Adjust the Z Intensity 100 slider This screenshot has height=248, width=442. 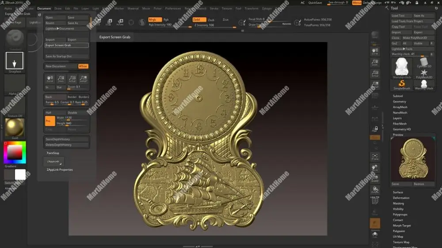[215, 25]
